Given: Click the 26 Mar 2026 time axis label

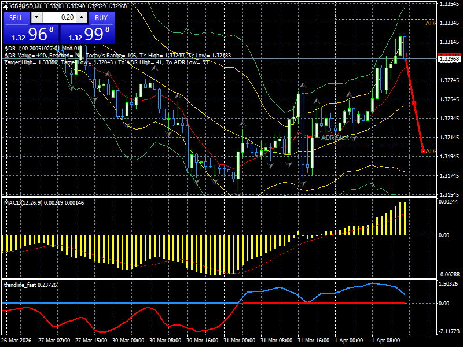Looking at the screenshot, I should point(16,341).
